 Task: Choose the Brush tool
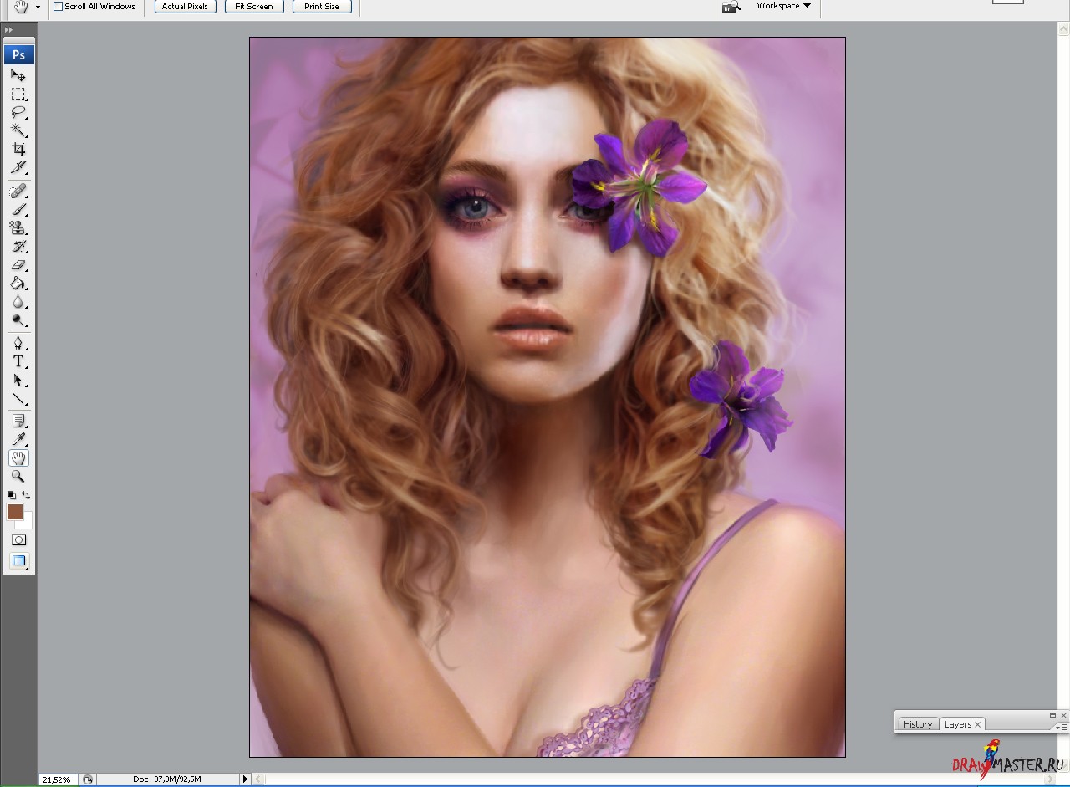click(x=18, y=210)
